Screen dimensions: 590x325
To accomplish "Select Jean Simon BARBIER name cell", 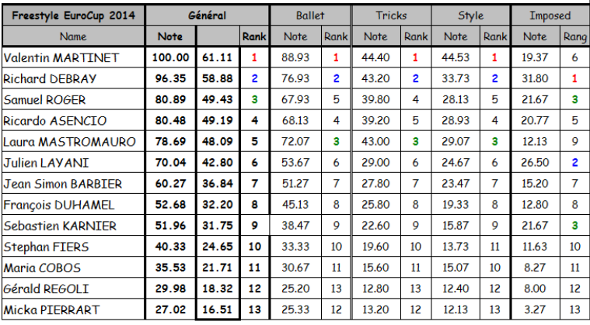I will point(73,184).
